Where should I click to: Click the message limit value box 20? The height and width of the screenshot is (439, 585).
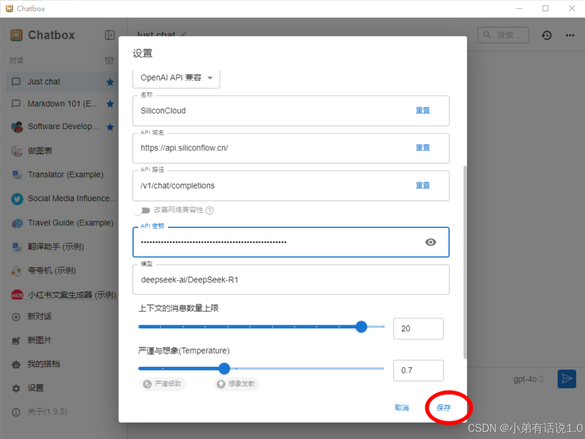[x=418, y=329]
